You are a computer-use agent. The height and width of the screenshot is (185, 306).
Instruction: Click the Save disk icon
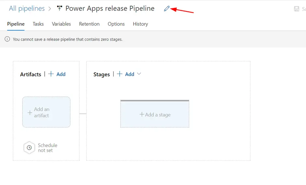297,9
